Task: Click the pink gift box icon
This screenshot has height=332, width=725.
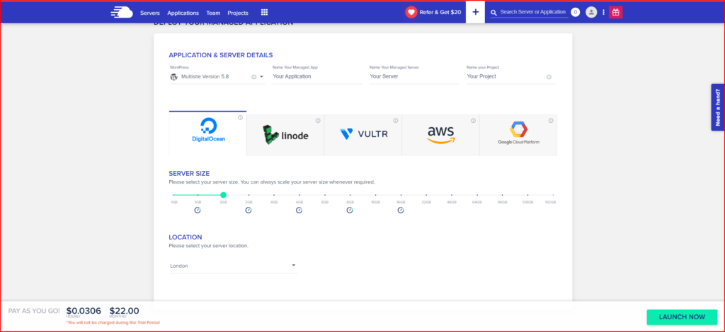Action: click(x=615, y=13)
